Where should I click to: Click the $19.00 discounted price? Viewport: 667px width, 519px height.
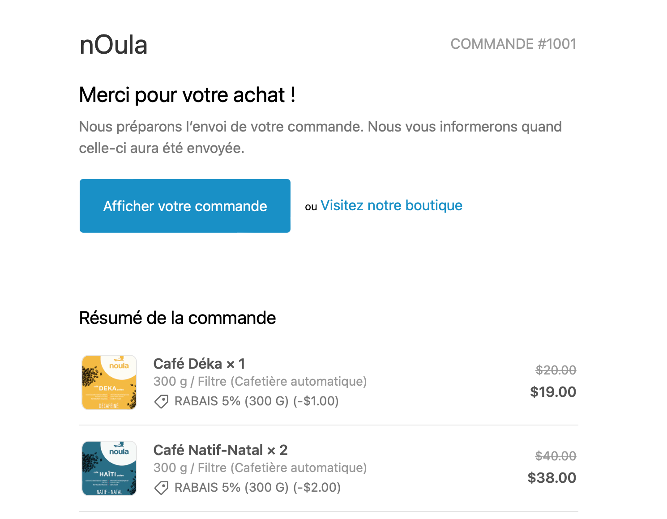(x=553, y=392)
